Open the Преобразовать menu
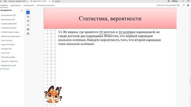This screenshot has height=107, width=191. pyautogui.click(x=29, y=5)
